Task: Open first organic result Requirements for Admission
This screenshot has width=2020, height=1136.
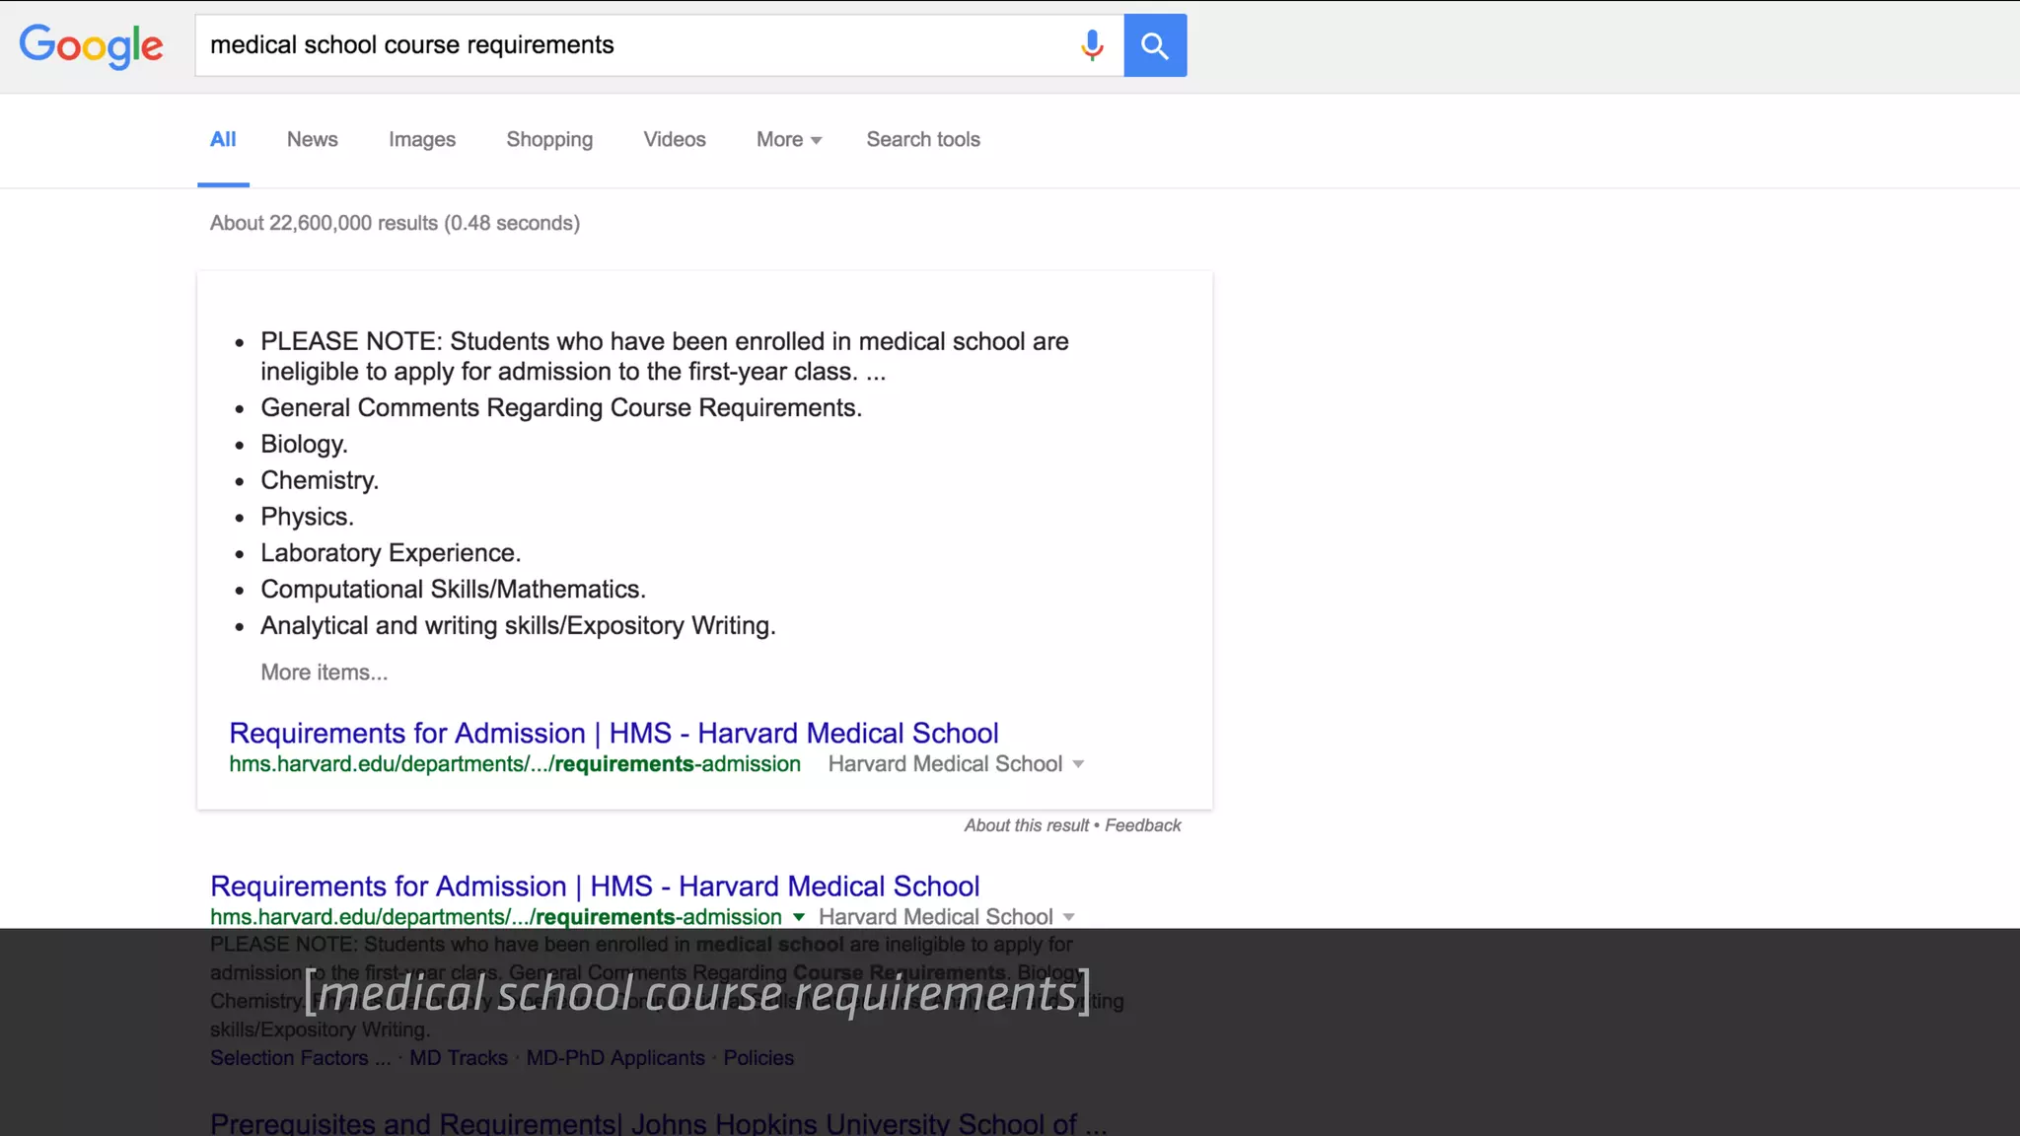Action: click(x=595, y=886)
